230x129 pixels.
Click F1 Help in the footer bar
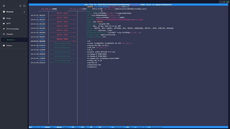pyautogui.click(x=75, y=127)
